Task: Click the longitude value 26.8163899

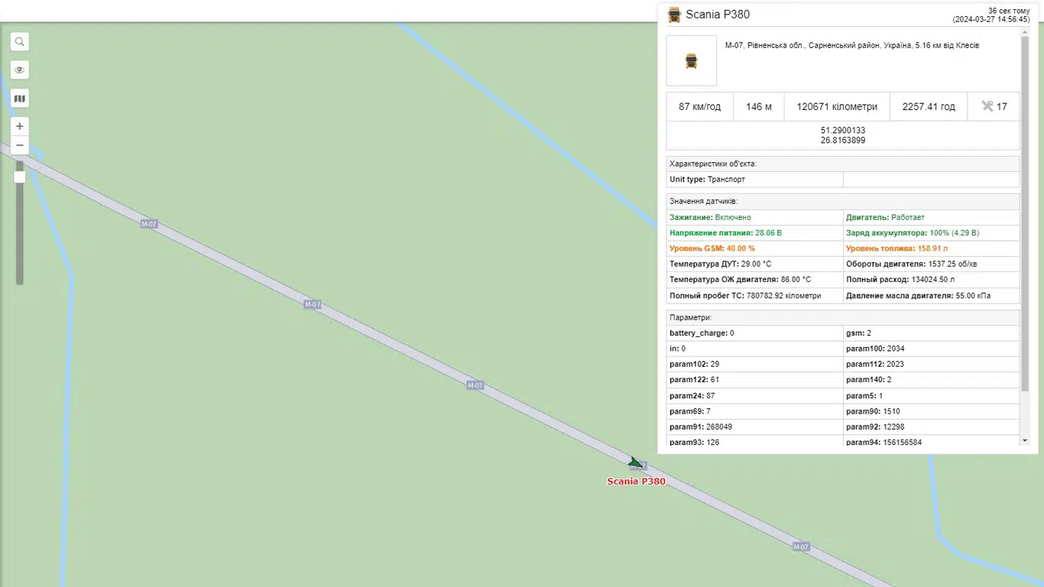Action: click(843, 141)
